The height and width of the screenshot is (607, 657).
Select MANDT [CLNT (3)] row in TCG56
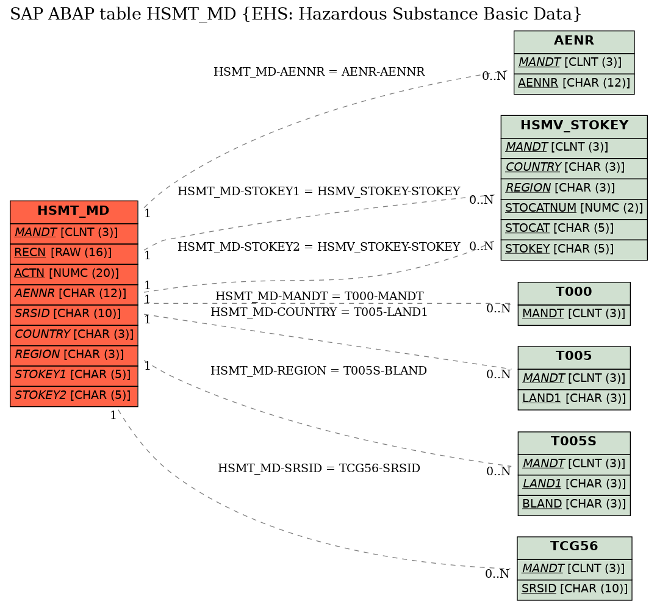point(575,570)
